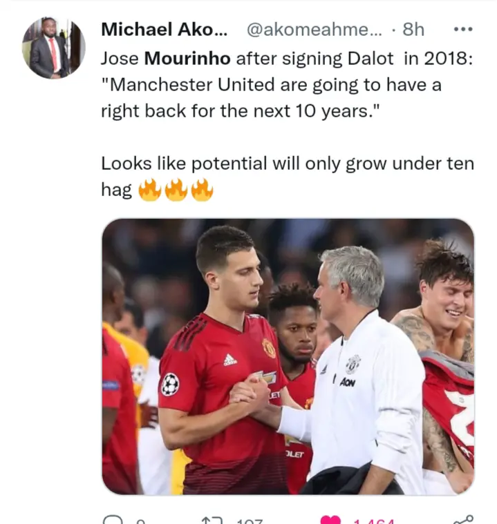
Task: Open Michael Ako's profile picture avatar
Action: (x=53, y=48)
